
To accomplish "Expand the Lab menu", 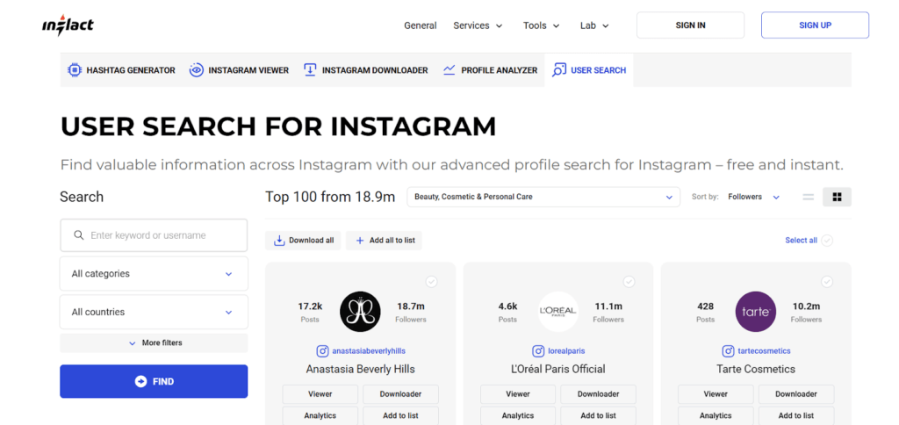I will (x=594, y=25).
